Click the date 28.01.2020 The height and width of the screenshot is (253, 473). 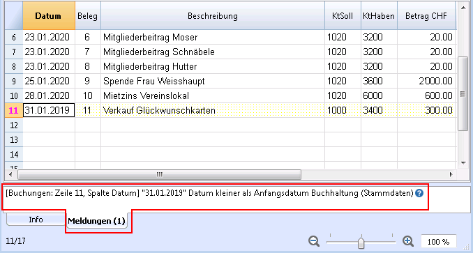49,95
